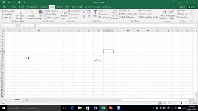Viewport: 198px width, 111px height.
Task: Switch to the Home tab
Action: [14, 7]
